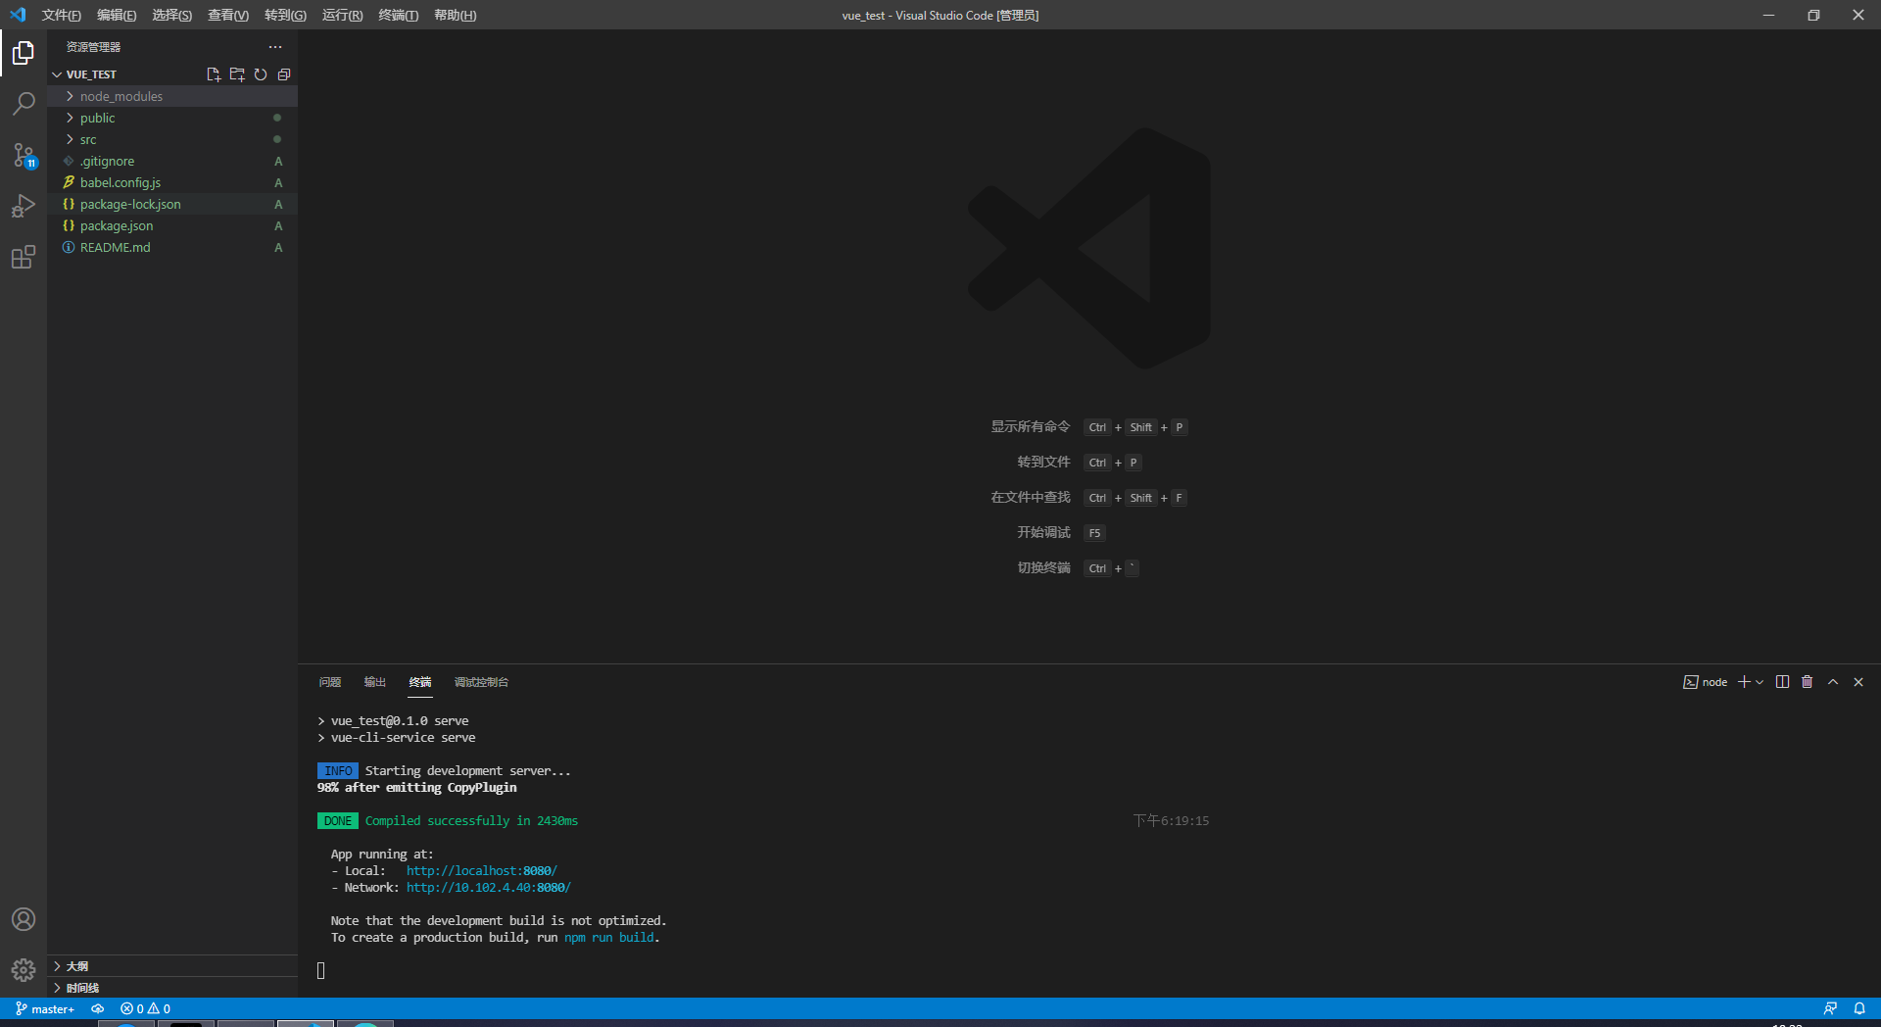Open the Extensions view
This screenshot has height=1027, width=1881.
(24, 257)
